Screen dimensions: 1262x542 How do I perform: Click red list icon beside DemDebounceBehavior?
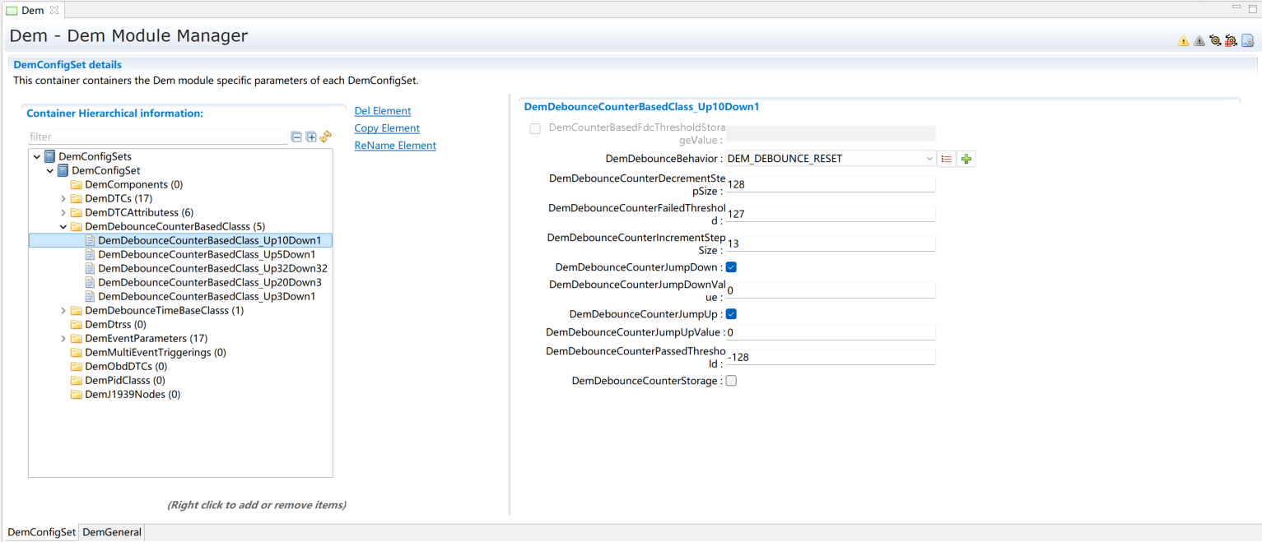click(x=947, y=159)
